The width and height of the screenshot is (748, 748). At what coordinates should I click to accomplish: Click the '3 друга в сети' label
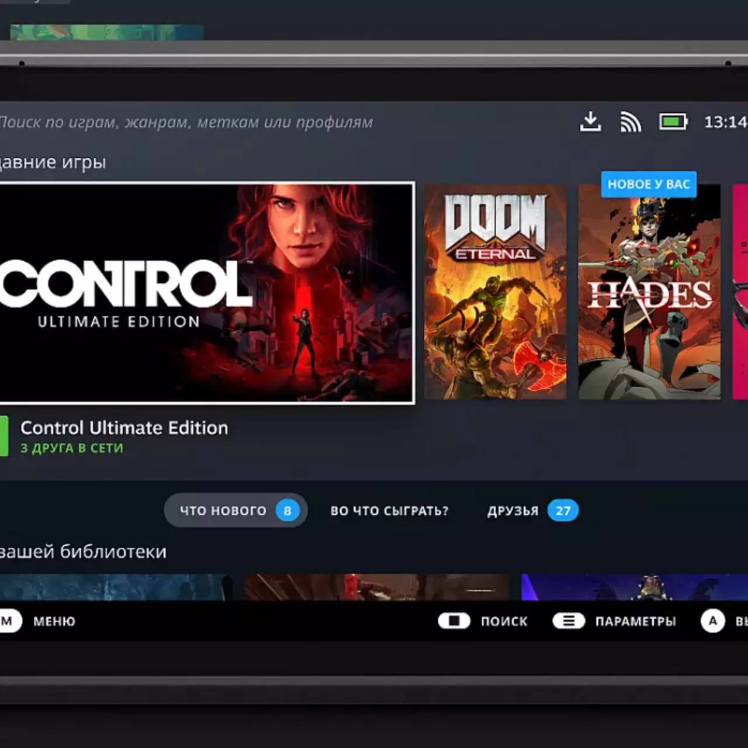click(x=72, y=448)
